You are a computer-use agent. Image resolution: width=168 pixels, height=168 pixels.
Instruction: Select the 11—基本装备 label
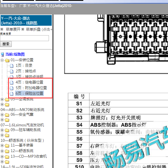pyautogui.click(x=22, y=145)
